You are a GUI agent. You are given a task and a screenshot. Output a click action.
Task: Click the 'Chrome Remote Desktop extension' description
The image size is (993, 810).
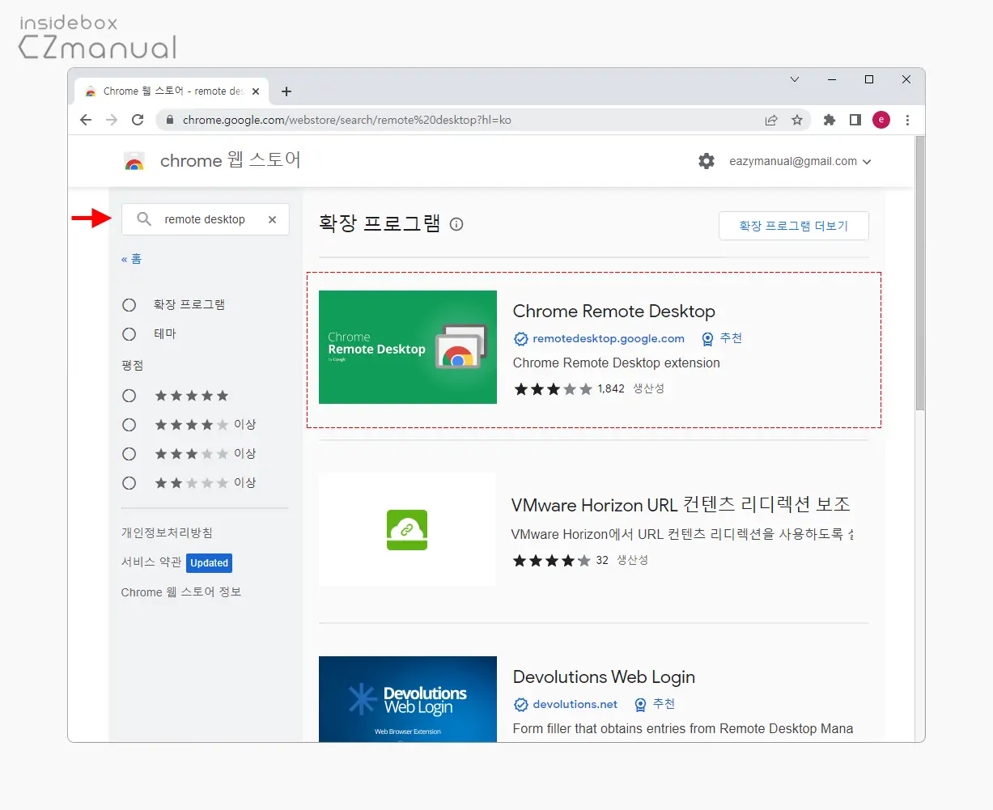616,363
